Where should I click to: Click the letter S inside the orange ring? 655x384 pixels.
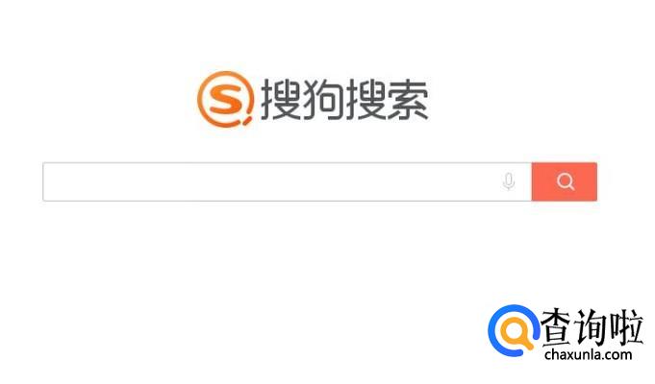click(x=225, y=99)
